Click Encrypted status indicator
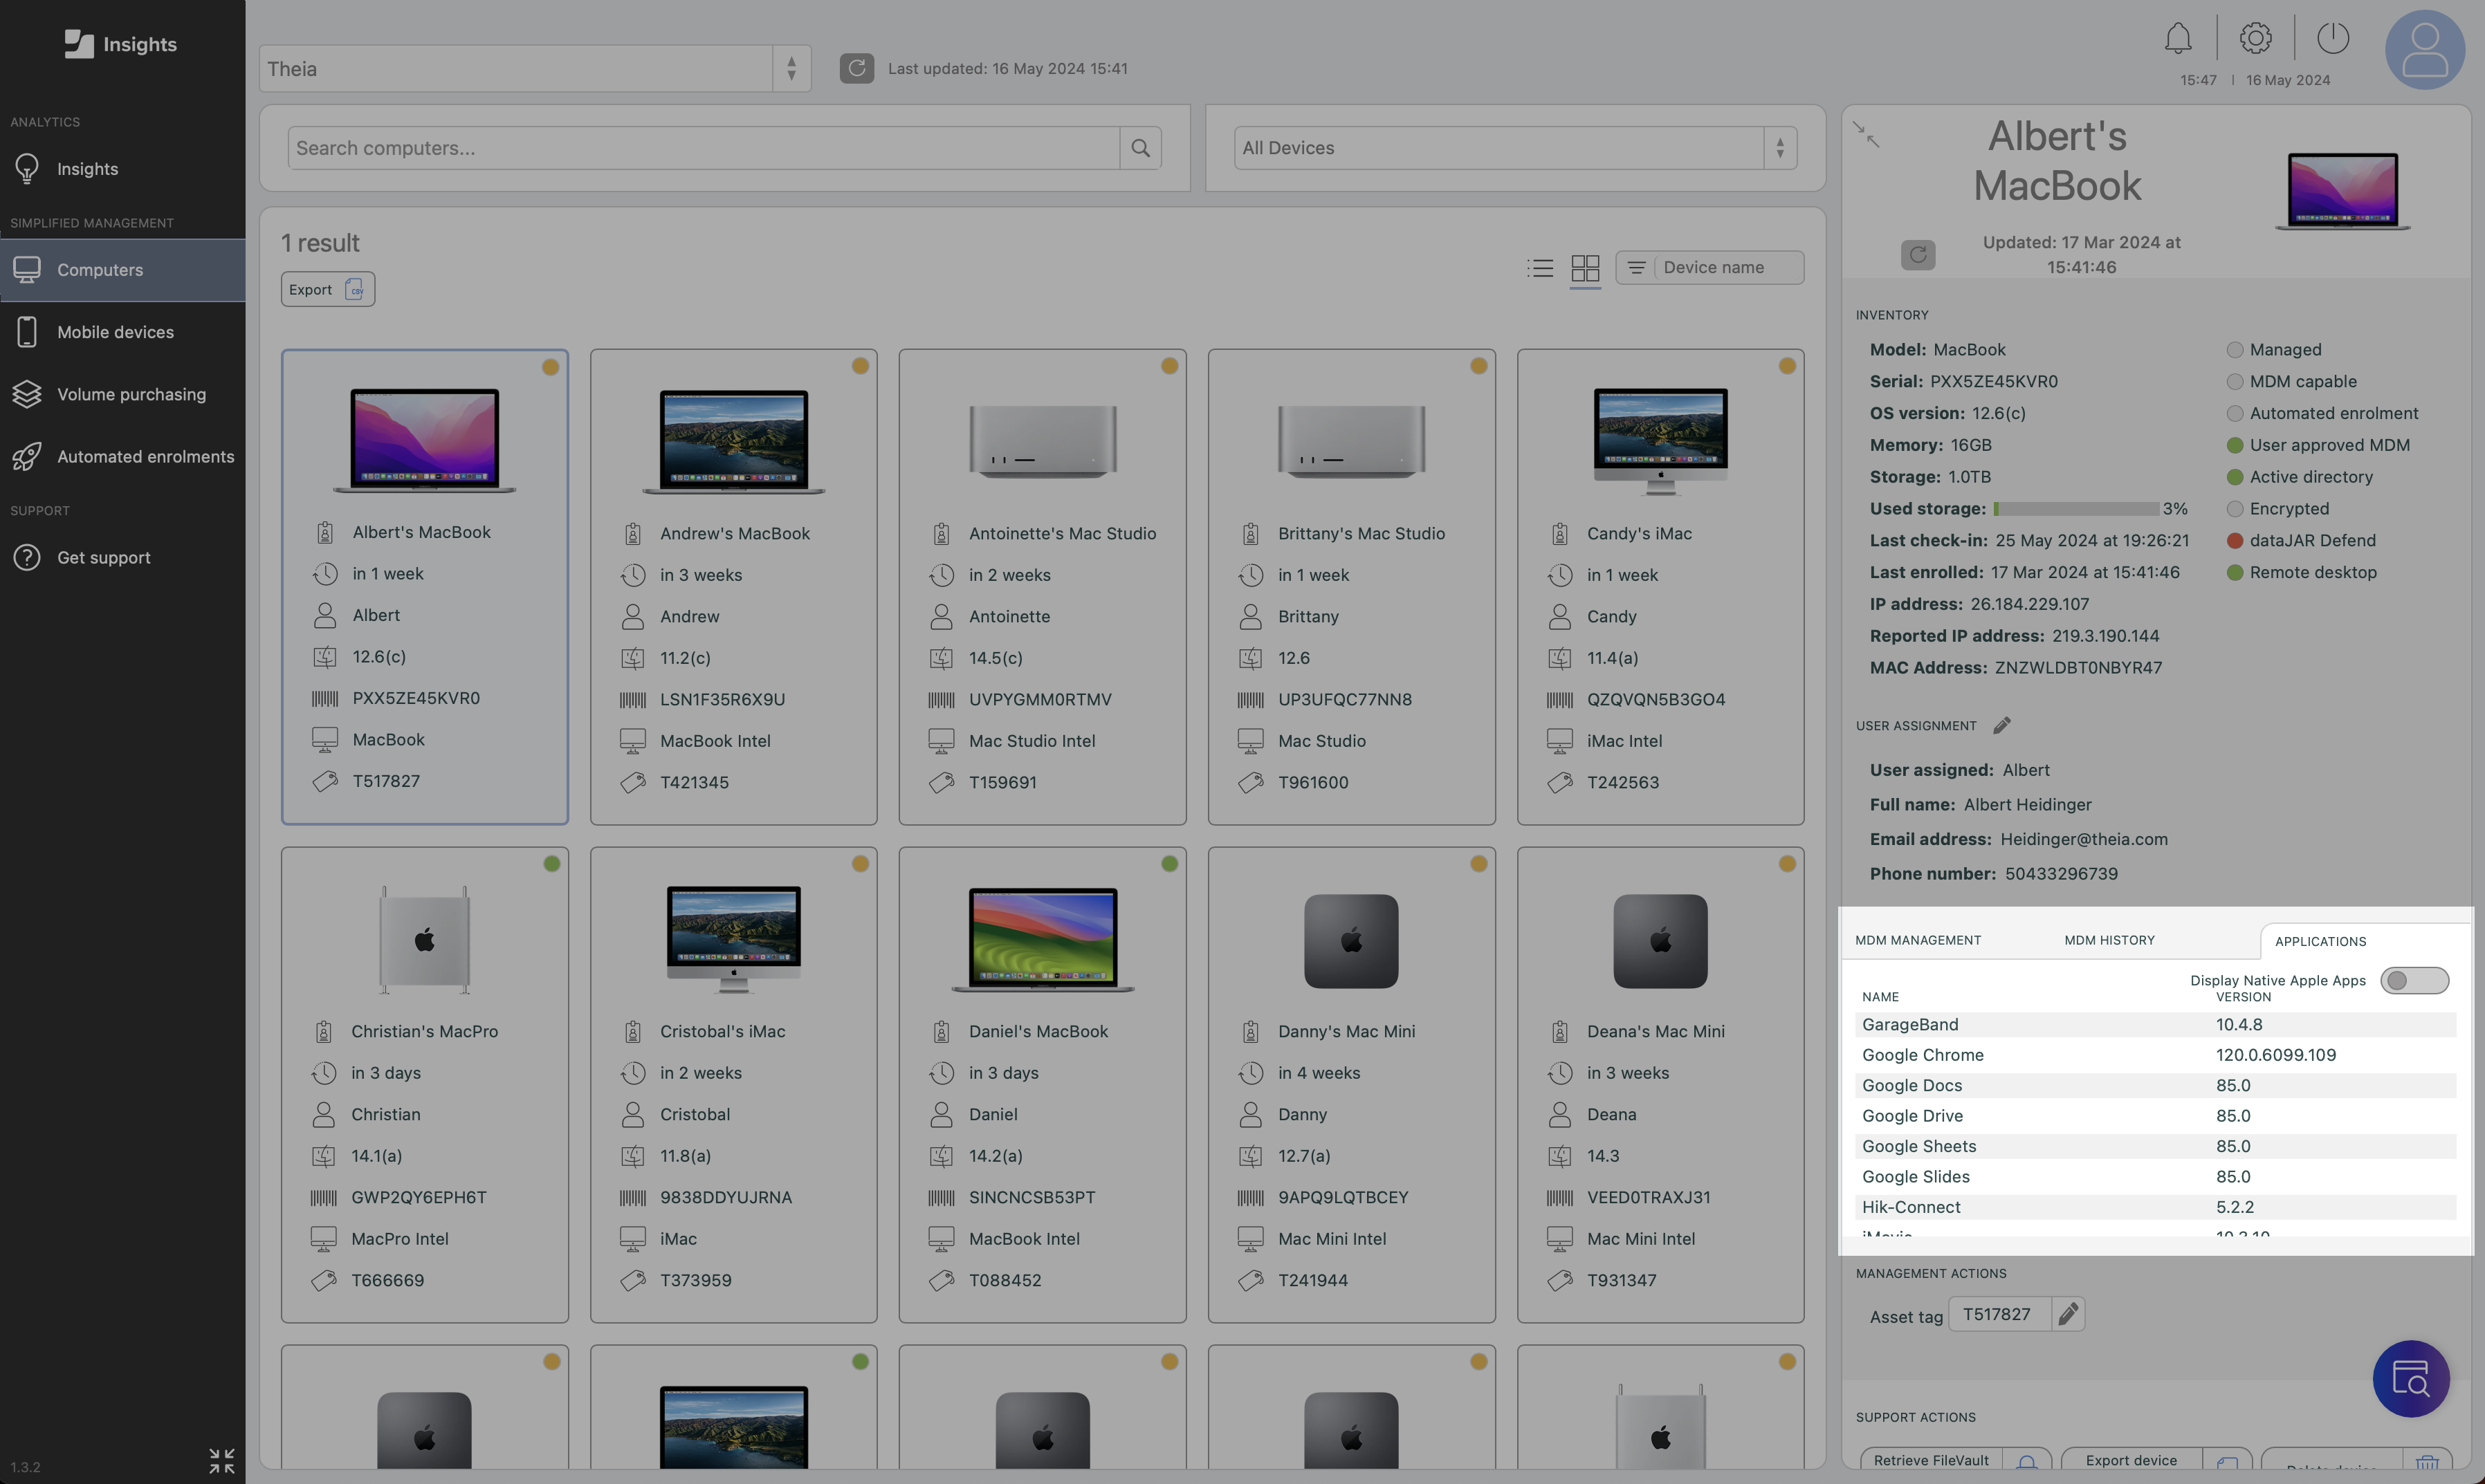Screen dimensions: 2485x1484 point(2235,509)
